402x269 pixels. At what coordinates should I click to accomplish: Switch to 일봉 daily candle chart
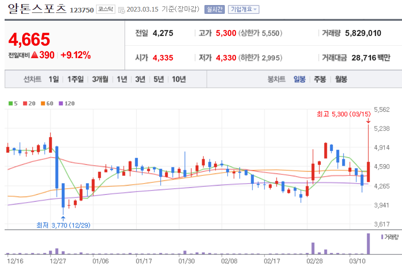pyautogui.click(x=300, y=79)
